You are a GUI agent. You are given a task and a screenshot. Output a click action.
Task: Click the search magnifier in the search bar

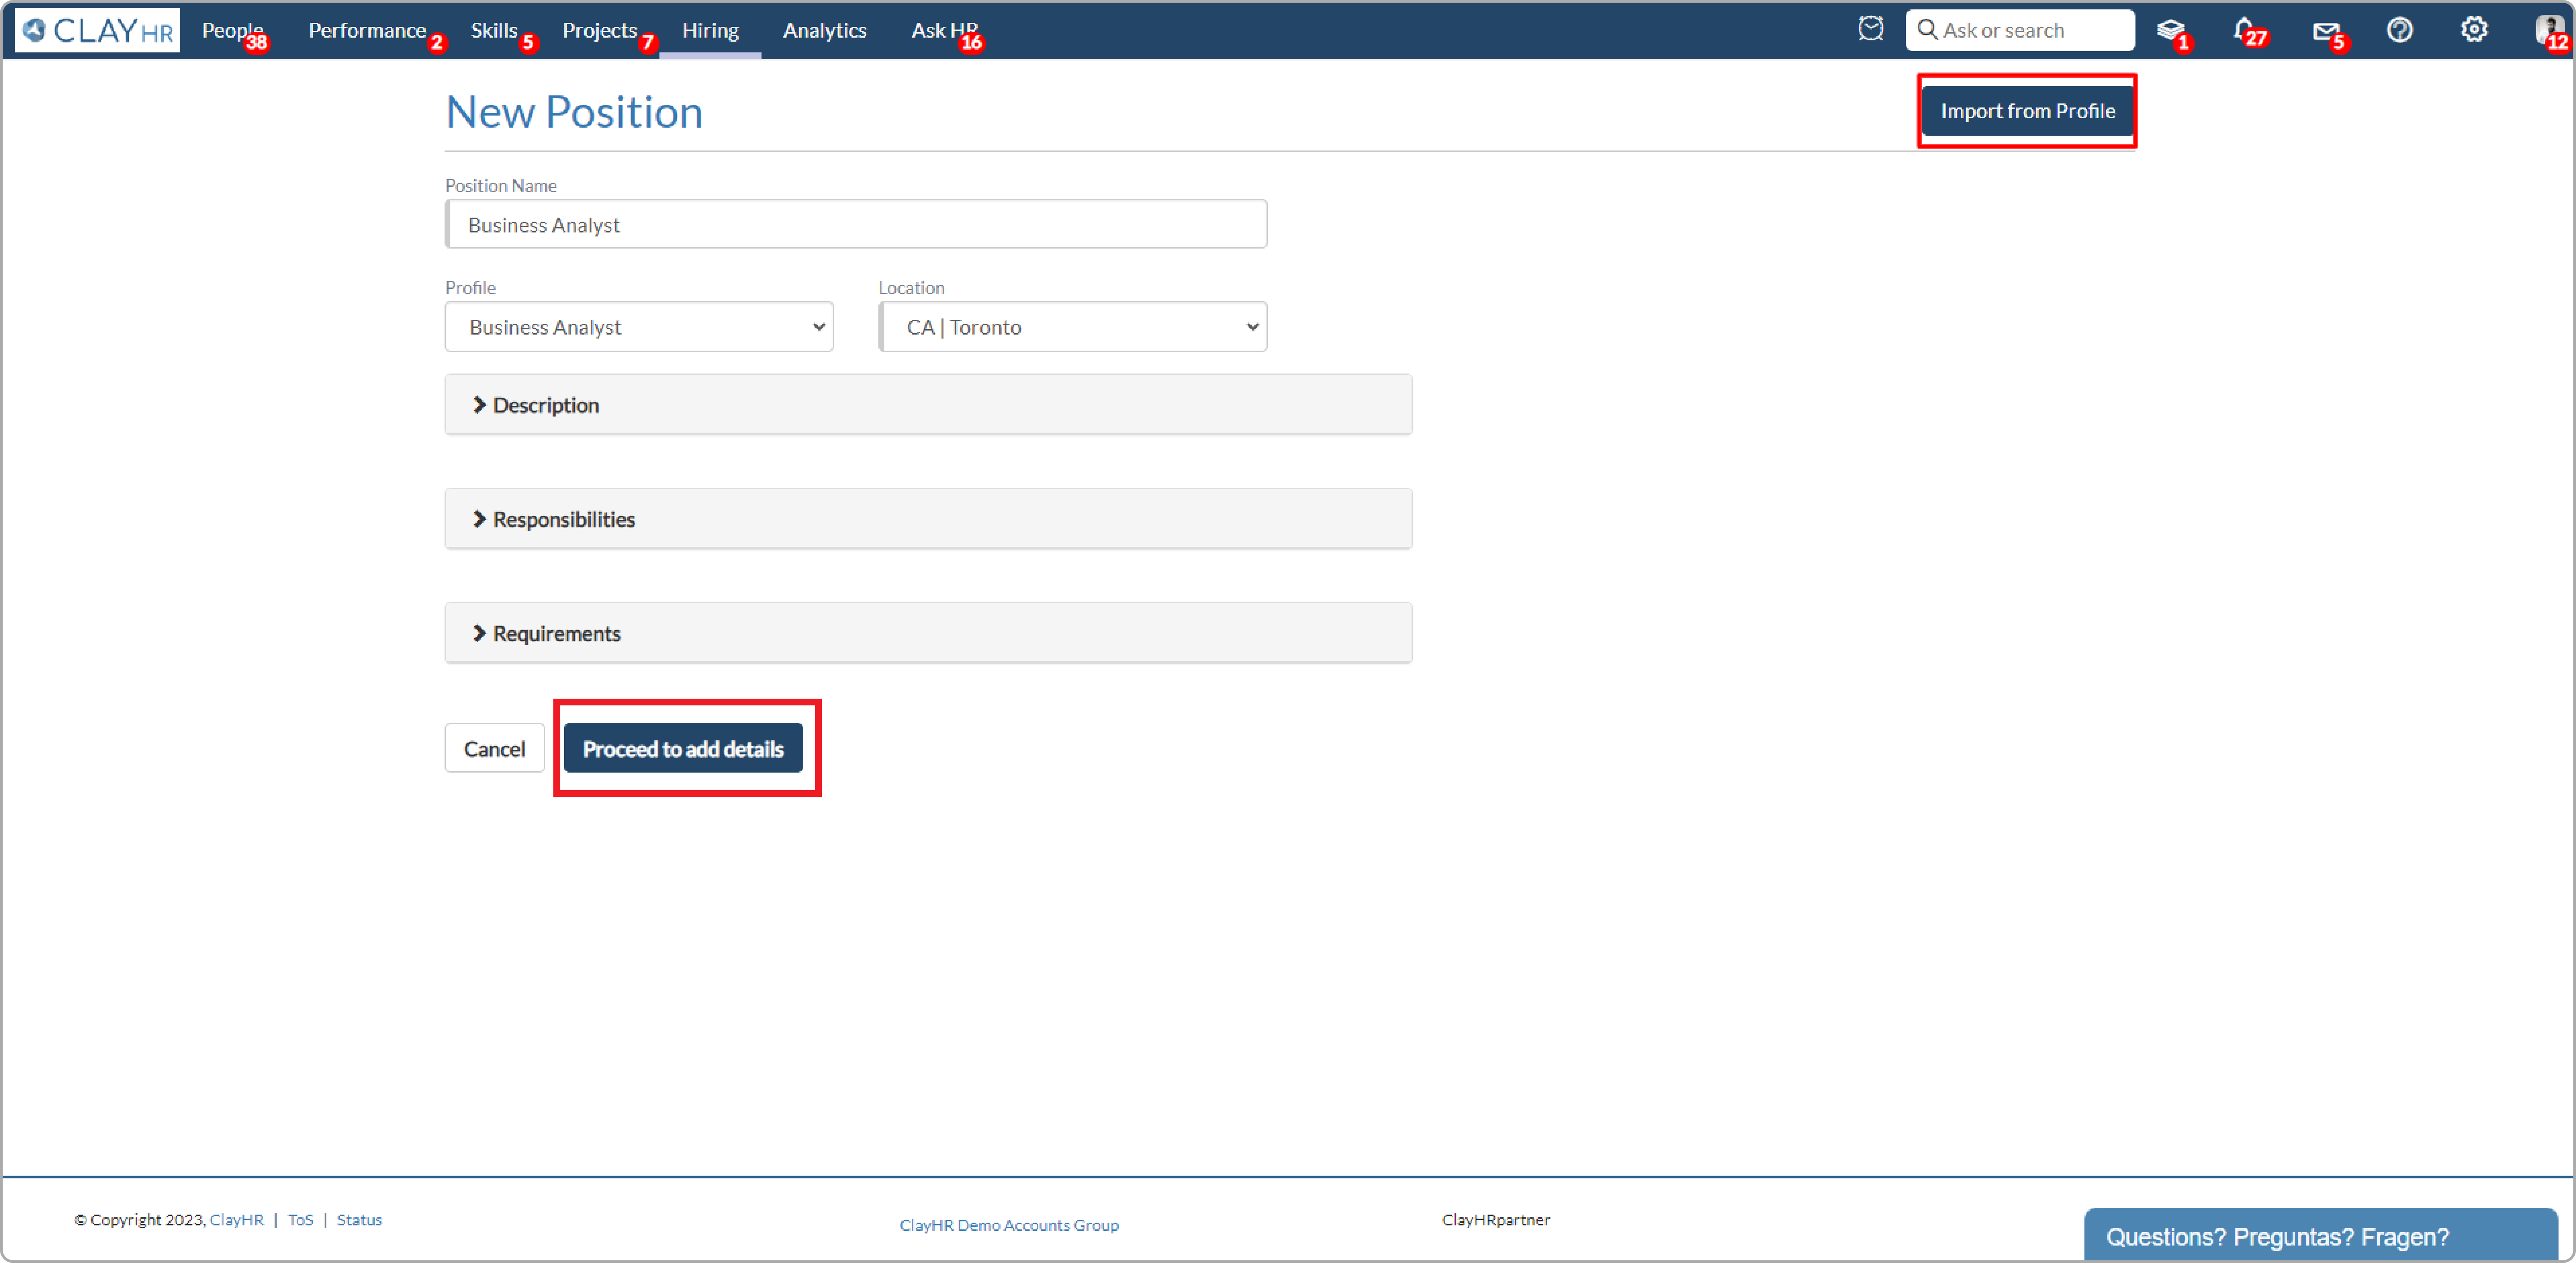click(x=1930, y=29)
